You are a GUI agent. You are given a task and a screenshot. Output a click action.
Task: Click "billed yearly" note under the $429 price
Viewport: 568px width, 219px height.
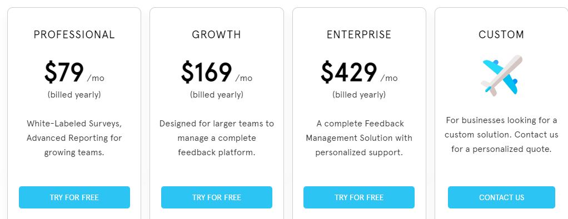pyautogui.click(x=359, y=95)
